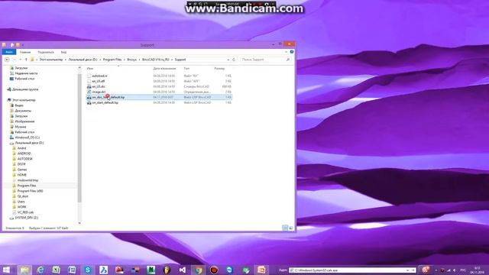Sort by Дата изменения column header
The width and height of the screenshot is (489, 275).
[x=164, y=68]
